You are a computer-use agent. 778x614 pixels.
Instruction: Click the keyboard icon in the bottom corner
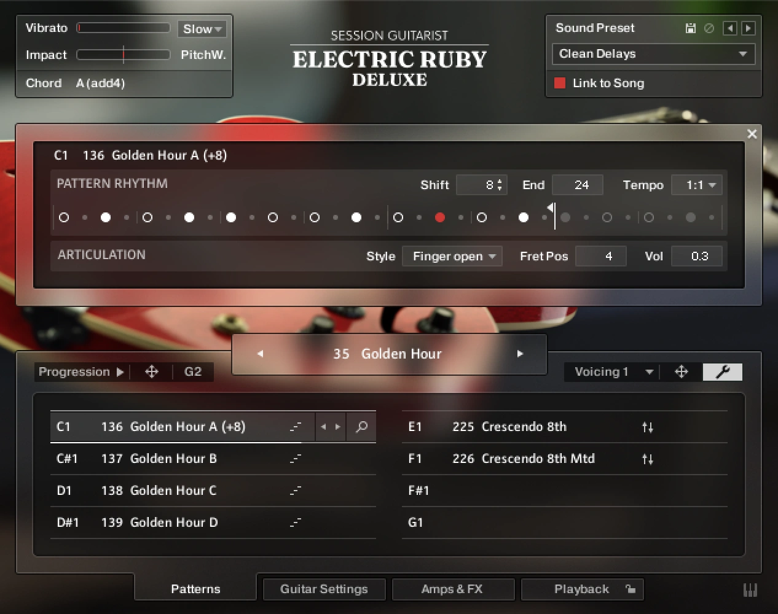[750, 589]
